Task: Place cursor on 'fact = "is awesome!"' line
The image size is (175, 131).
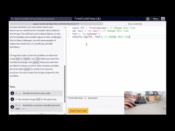Action: 86,34
